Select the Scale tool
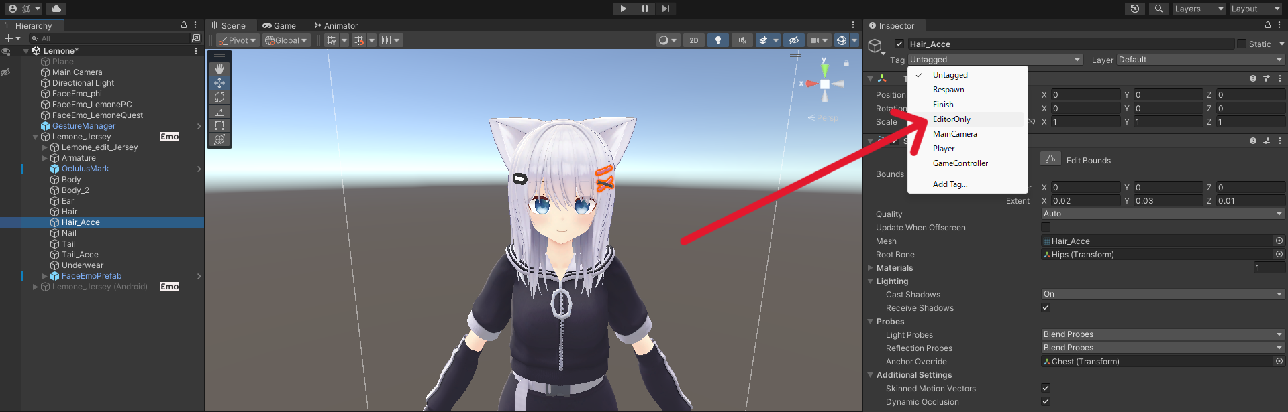Screen dimensions: 1288x412 click(x=219, y=111)
